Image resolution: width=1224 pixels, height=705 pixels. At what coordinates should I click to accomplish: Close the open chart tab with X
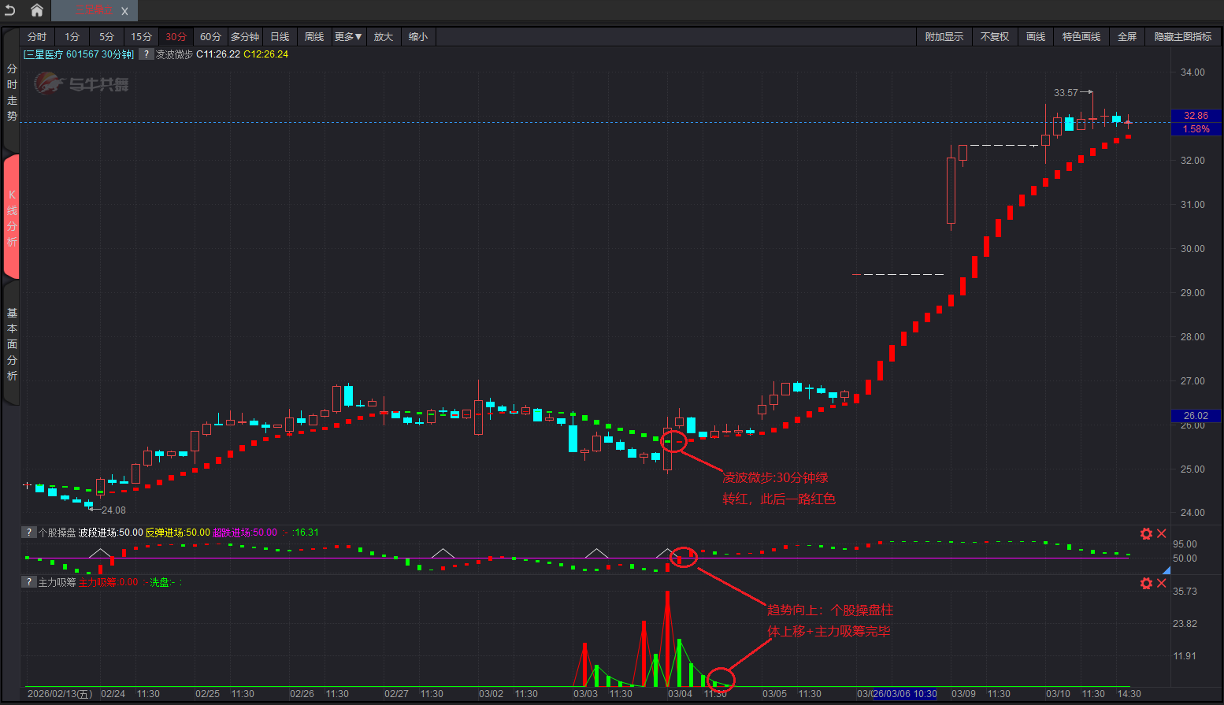pyautogui.click(x=124, y=11)
